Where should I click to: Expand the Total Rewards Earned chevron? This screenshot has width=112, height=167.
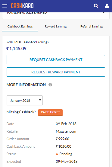coord(104,13)
